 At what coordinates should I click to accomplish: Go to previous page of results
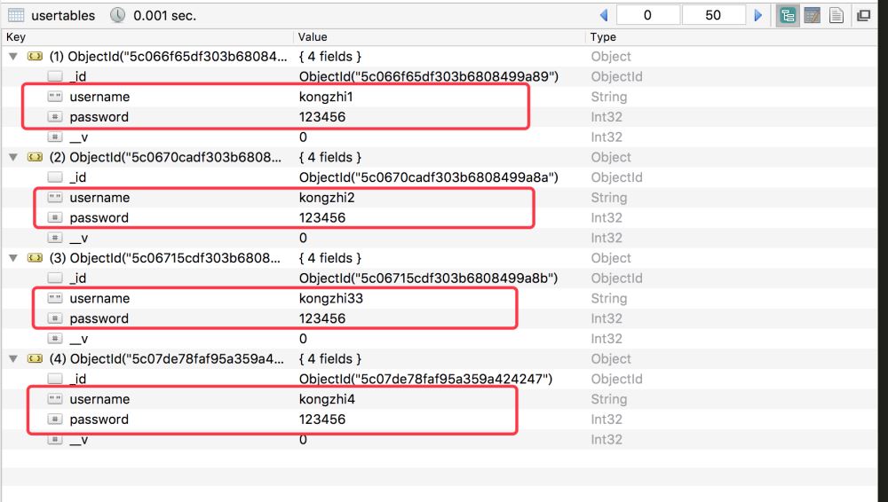click(604, 15)
